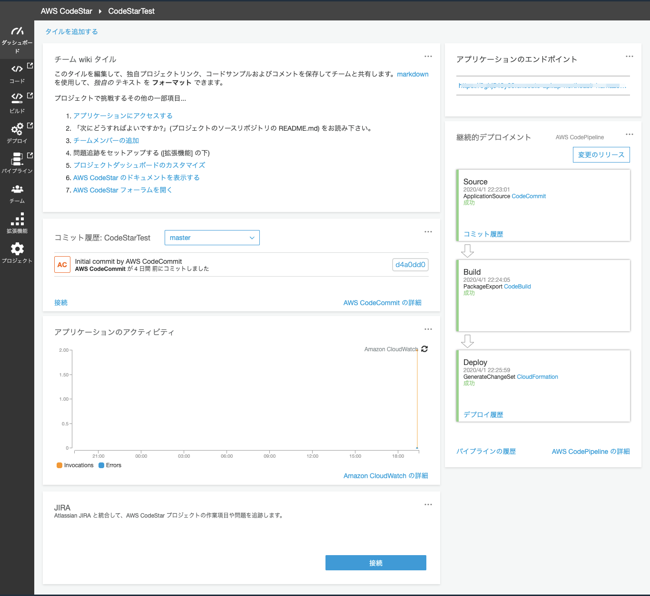This screenshot has width=650, height=596.
Task: Click commit hash d4a0dd0 button
Action: click(x=410, y=265)
